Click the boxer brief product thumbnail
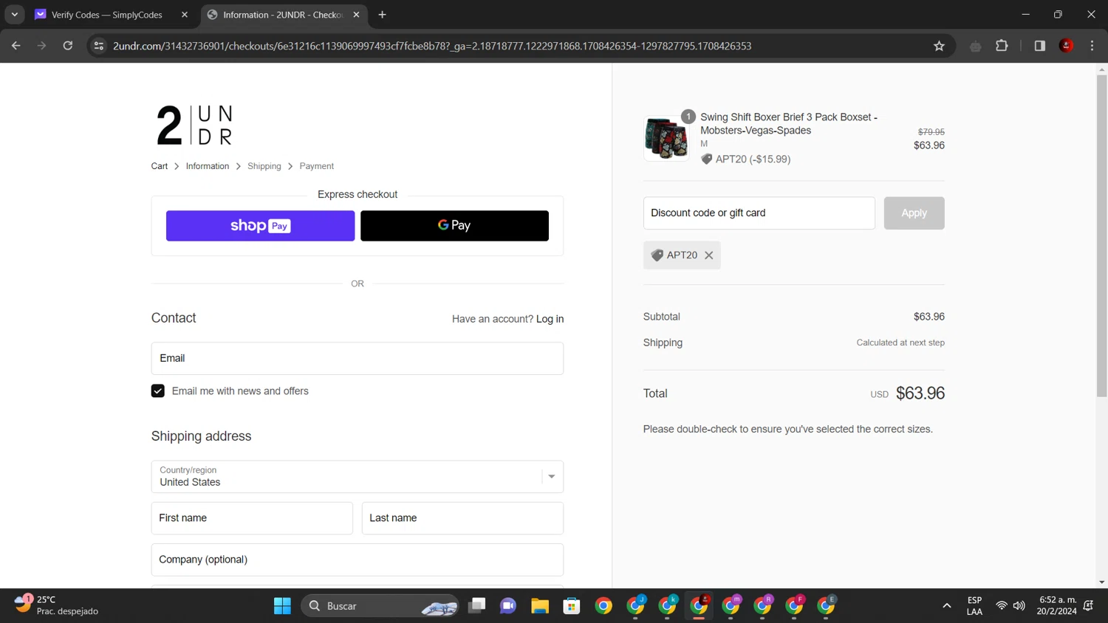 666,138
